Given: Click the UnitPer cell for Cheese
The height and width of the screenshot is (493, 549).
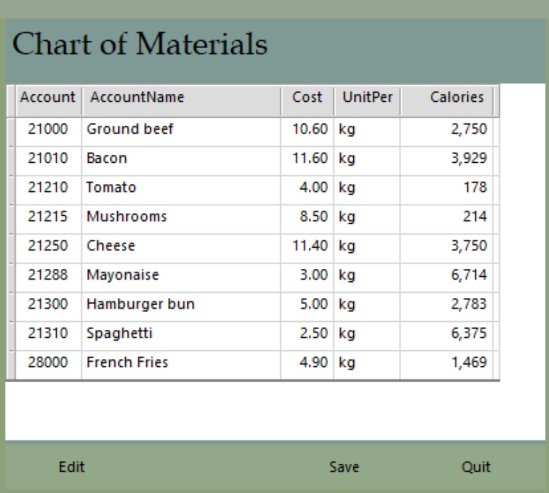Looking at the screenshot, I should pos(367,246).
